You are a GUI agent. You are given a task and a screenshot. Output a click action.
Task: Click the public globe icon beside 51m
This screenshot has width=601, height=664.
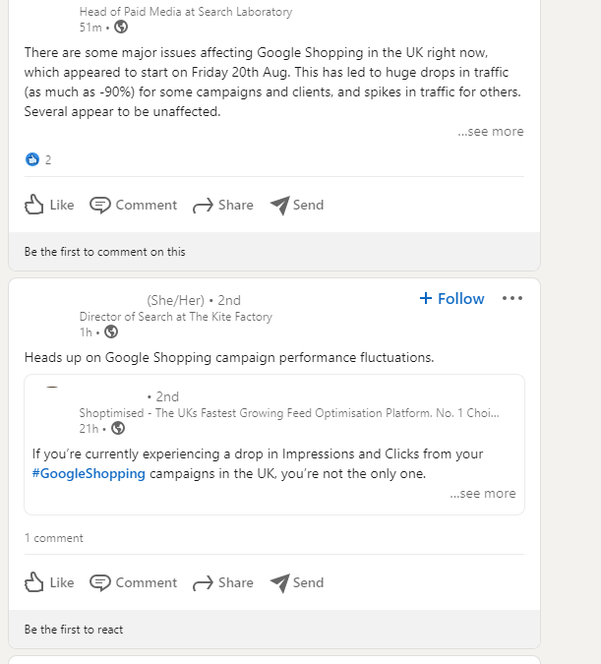121,27
